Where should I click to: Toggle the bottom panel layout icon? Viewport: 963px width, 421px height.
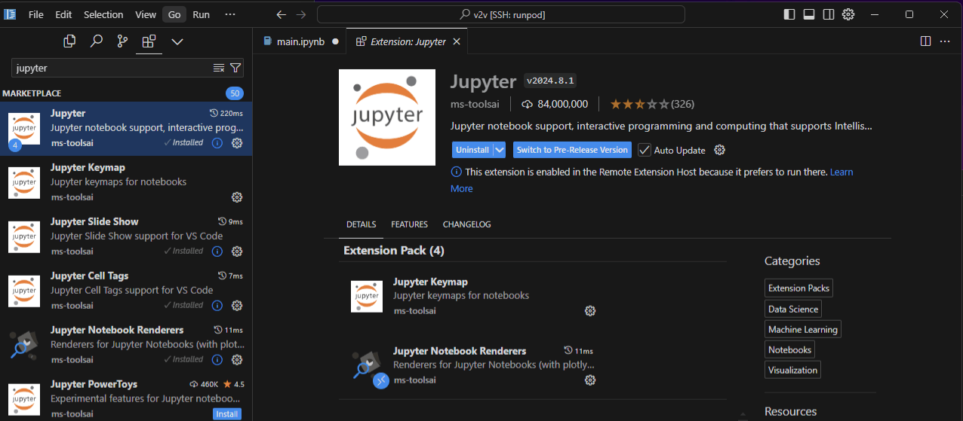pos(809,14)
